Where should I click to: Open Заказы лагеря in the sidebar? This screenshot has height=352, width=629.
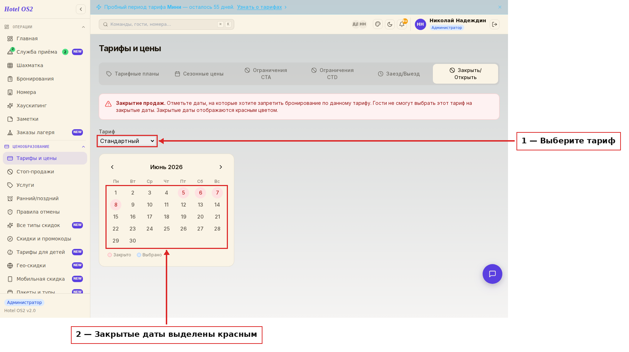(45, 132)
